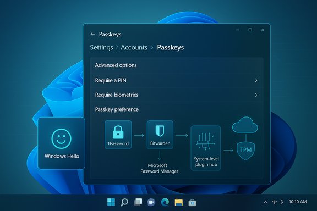Click the cloud icon above TPM

pyautogui.click(x=245, y=125)
